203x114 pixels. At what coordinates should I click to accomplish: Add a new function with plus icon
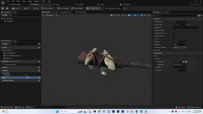39,61
